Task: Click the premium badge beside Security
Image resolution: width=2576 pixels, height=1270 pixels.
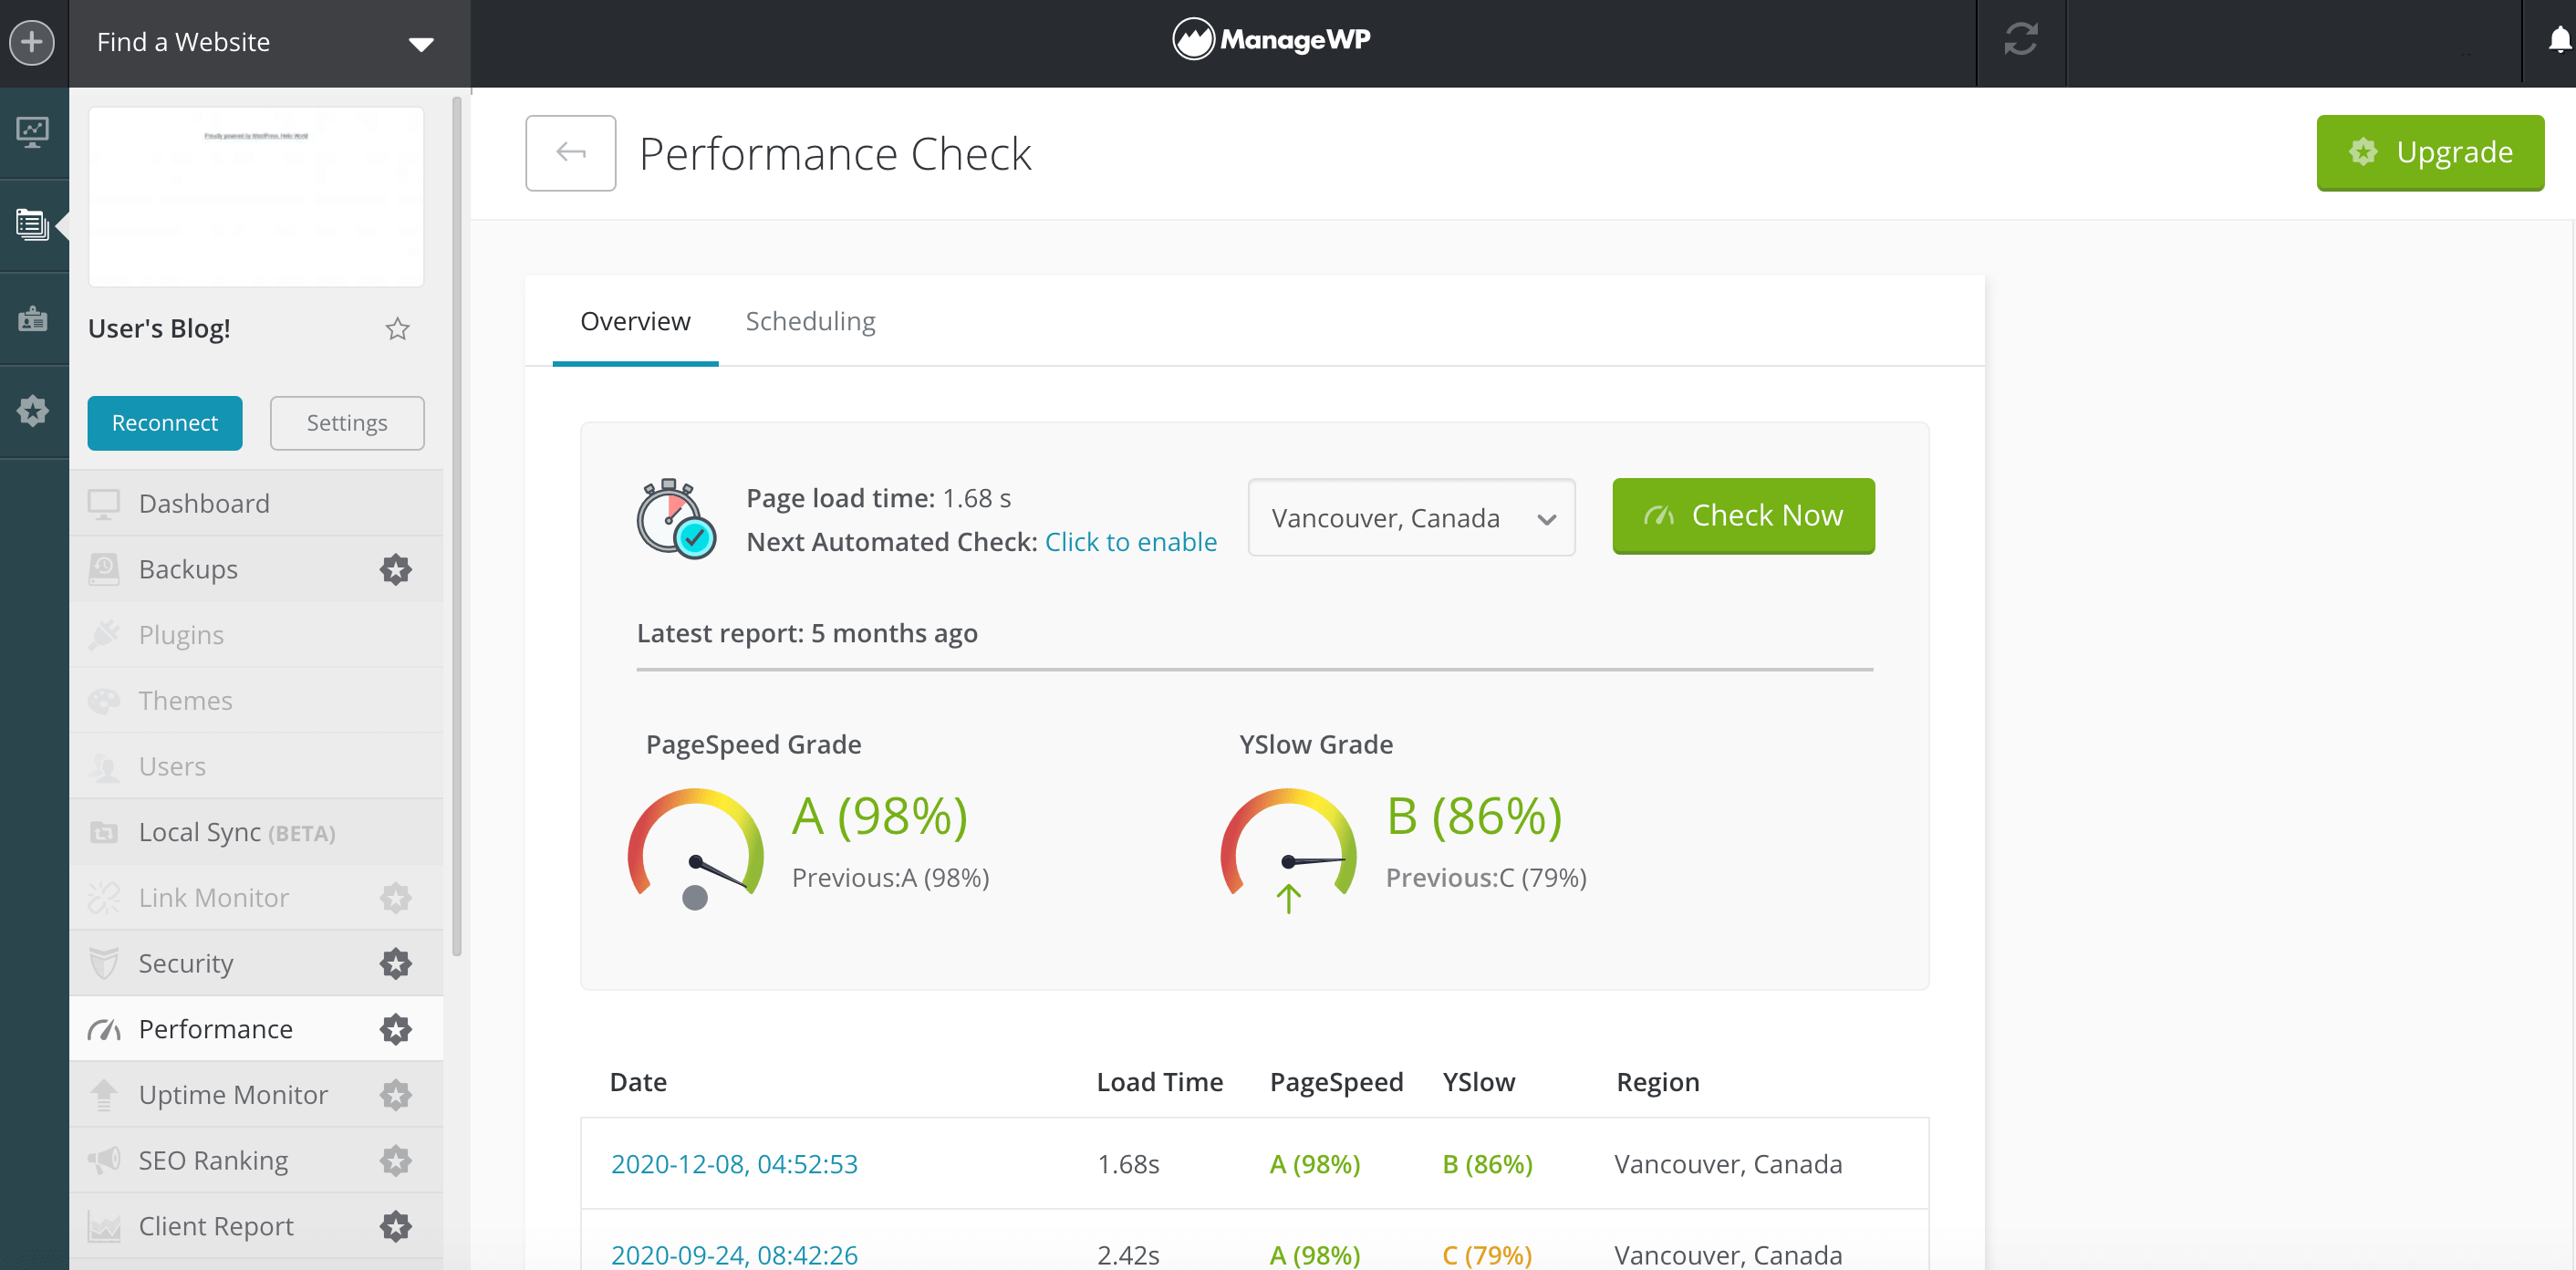Action: click(395, 963)
